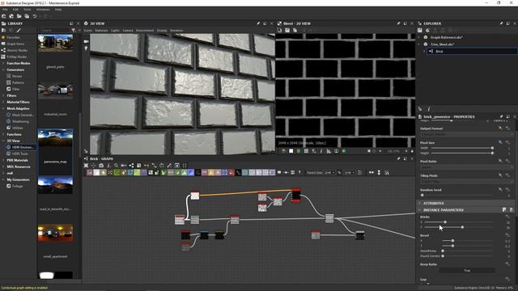Viewport: 518px width, 291px height.
Task: Select Patterns under Generators
Action: [x=18, y=82]
